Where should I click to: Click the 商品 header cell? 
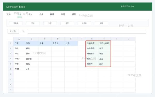[x=32, y=43]
